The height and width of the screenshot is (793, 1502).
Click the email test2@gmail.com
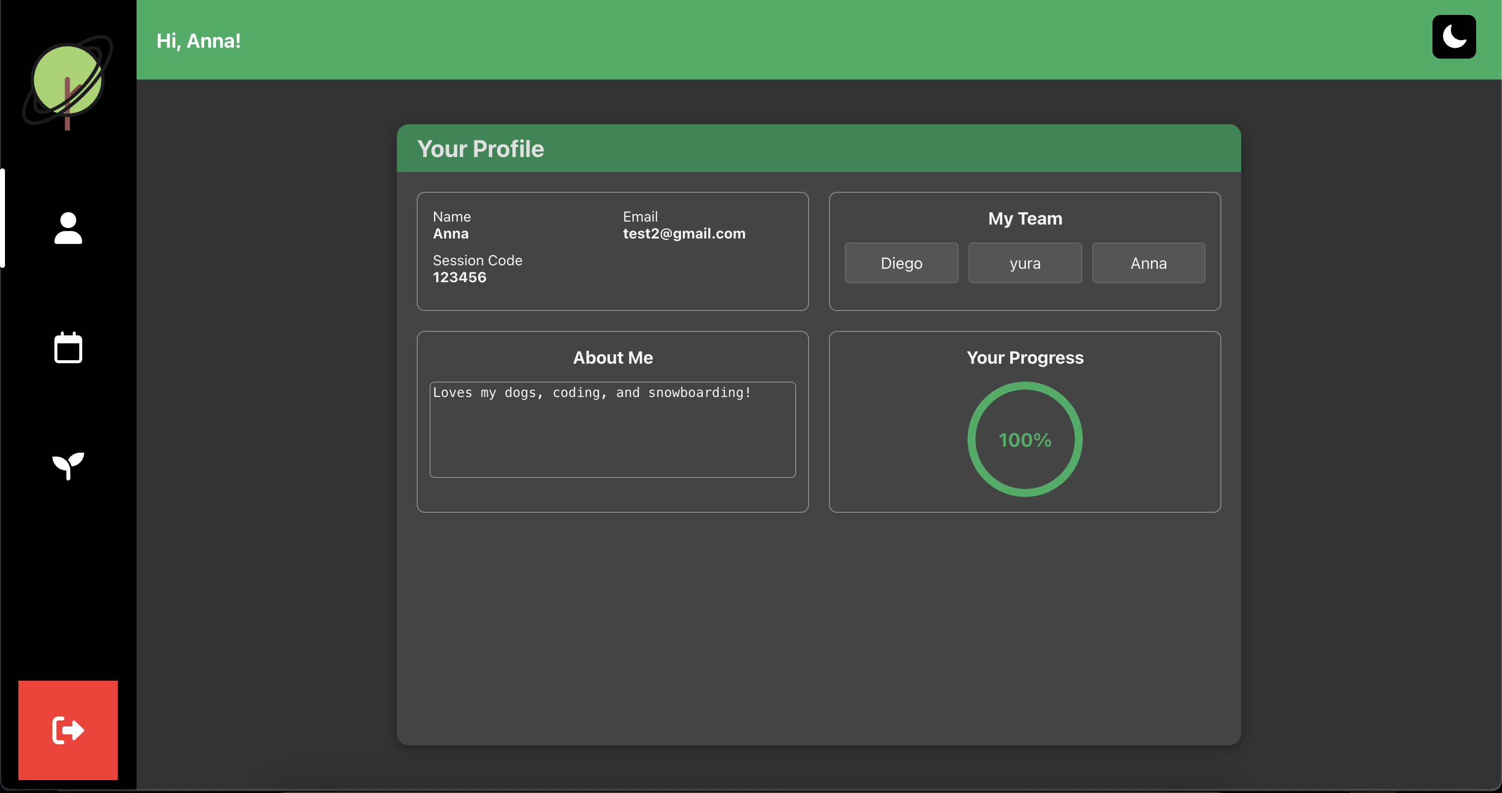click(x=684, y=234)
